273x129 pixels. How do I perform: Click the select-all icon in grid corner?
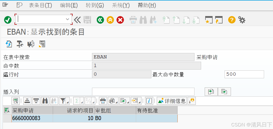tap(7, 110)
